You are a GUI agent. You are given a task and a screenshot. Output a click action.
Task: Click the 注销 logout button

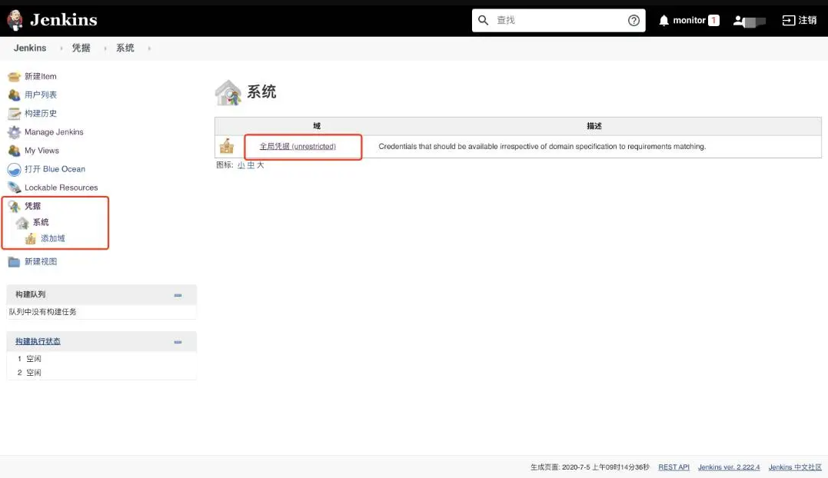[x=800, y=21]
